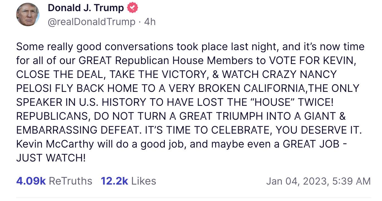The width and height of the screenshot is (382, 201).
Task: Click "Kevin McCarthy" name in post body
Action: pyautogui.click(x=55, y=144)
